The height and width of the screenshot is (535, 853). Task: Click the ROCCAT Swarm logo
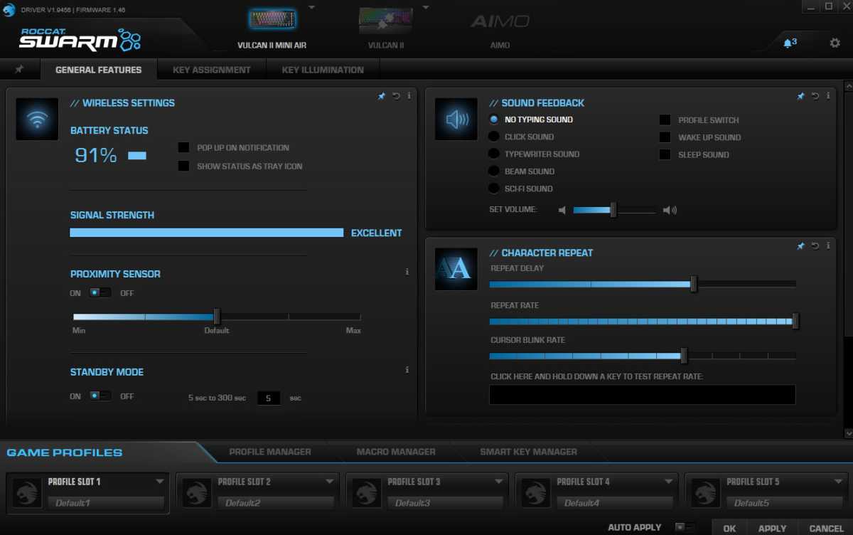tap(80, 38)
